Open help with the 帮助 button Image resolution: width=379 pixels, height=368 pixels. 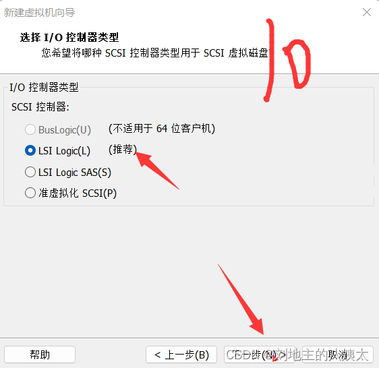coord(40,355)
